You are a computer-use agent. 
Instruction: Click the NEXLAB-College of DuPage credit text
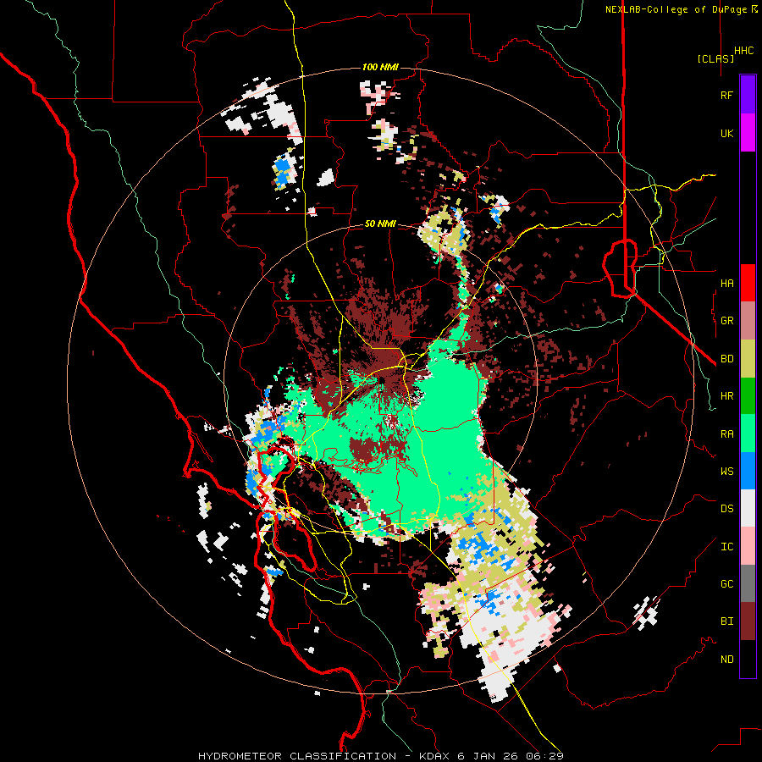[676, 9]
